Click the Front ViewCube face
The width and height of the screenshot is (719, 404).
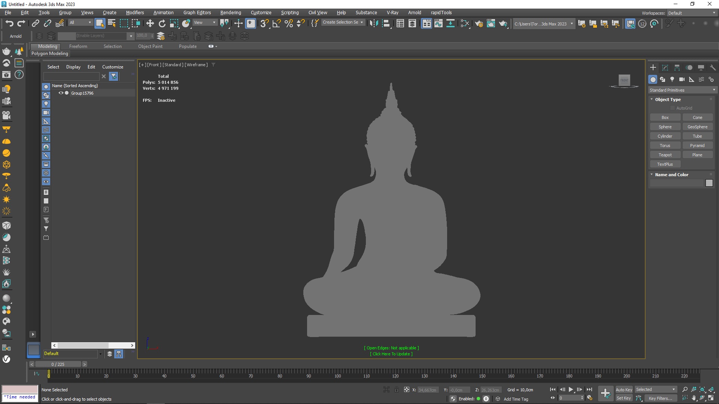coord(624,80)
